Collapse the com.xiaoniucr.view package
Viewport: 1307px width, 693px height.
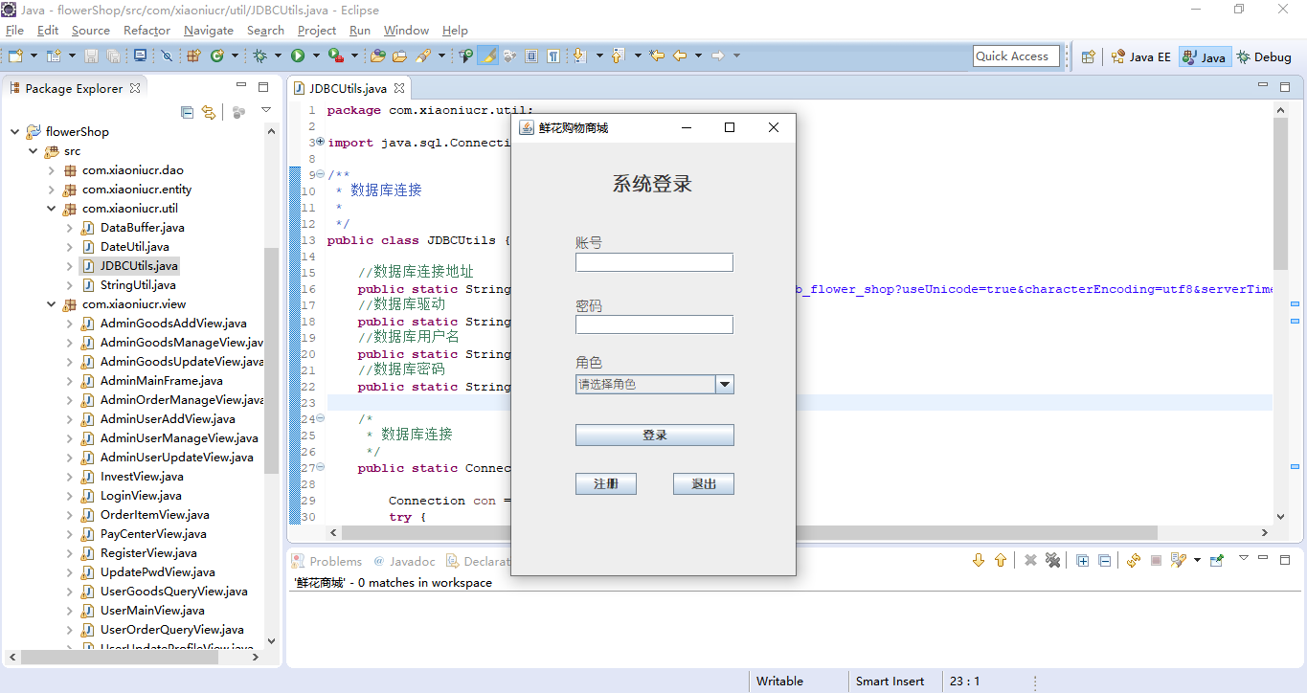[x=54, y=304]
